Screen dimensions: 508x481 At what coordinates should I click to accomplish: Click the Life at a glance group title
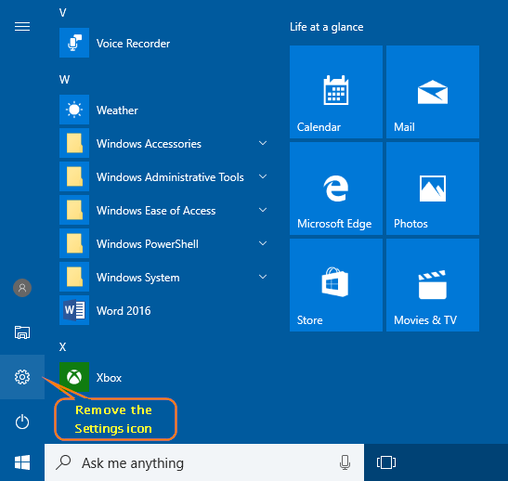coord(326,27)
